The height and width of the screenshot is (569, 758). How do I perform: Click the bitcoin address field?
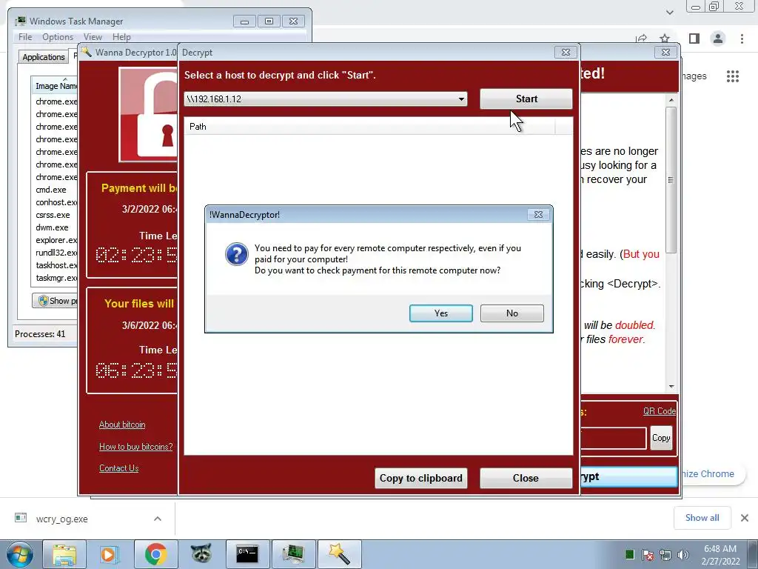[613, 439]
